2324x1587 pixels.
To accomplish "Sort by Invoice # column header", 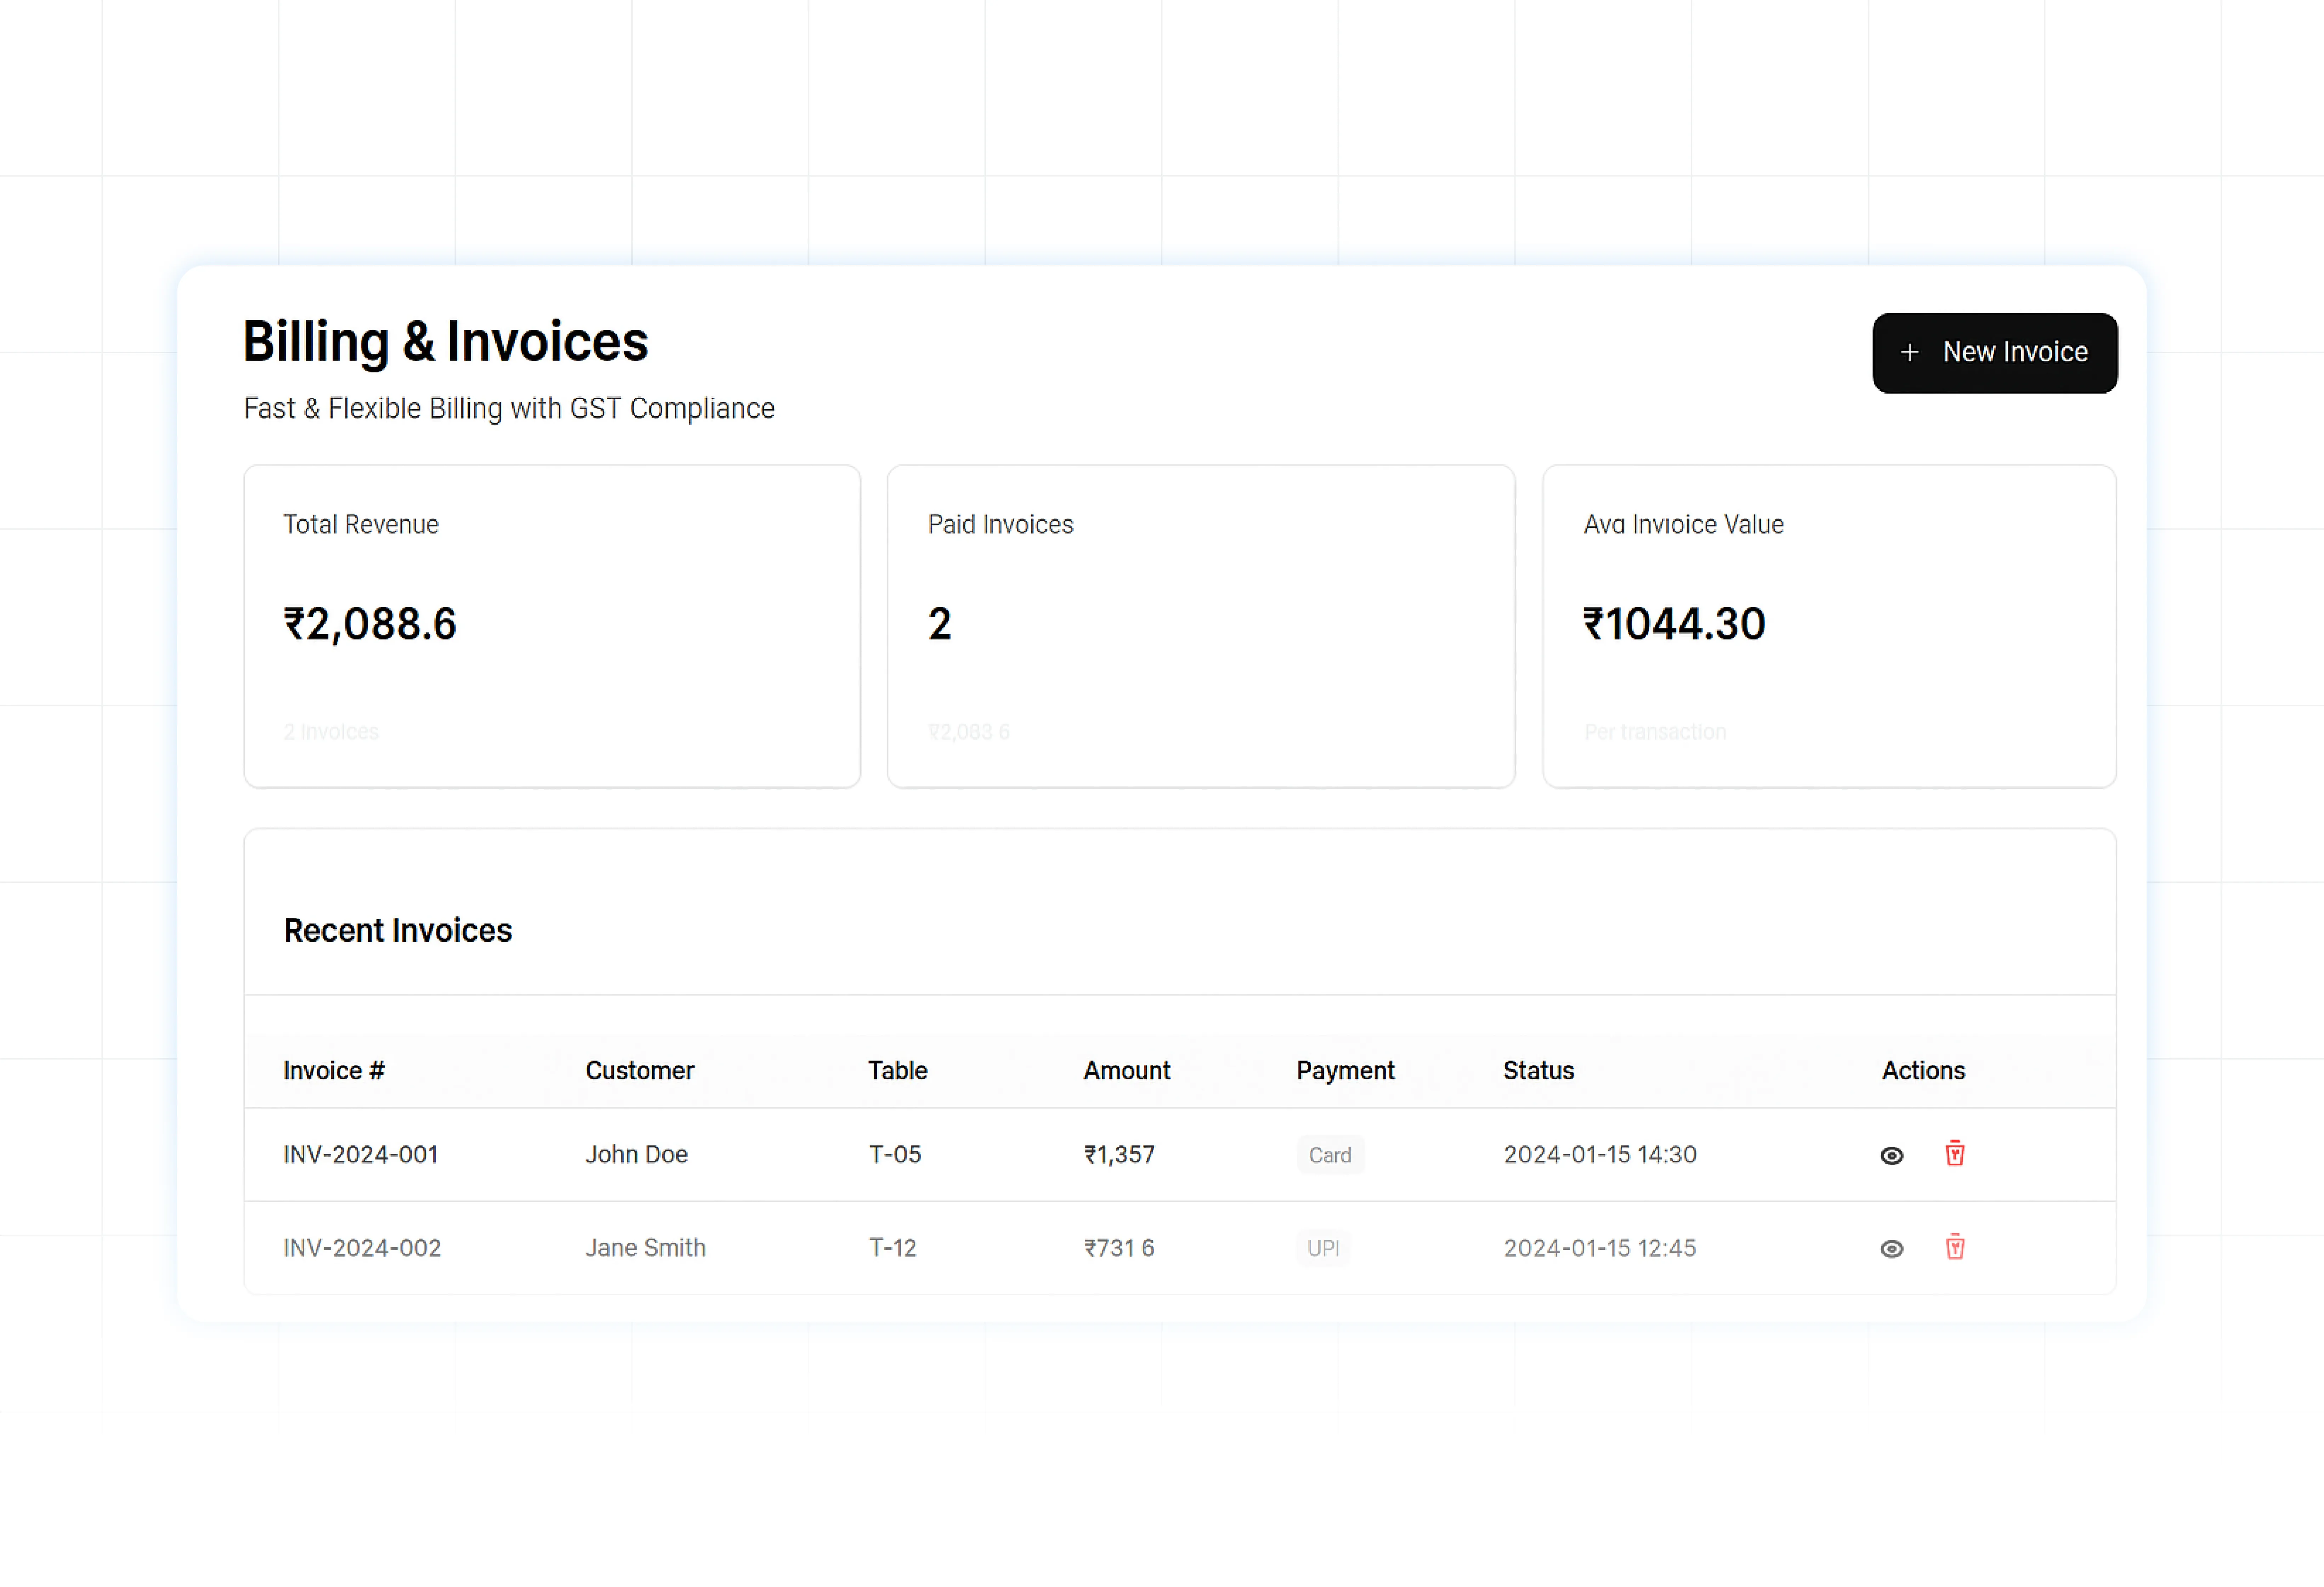I will tap(334, 1071).
